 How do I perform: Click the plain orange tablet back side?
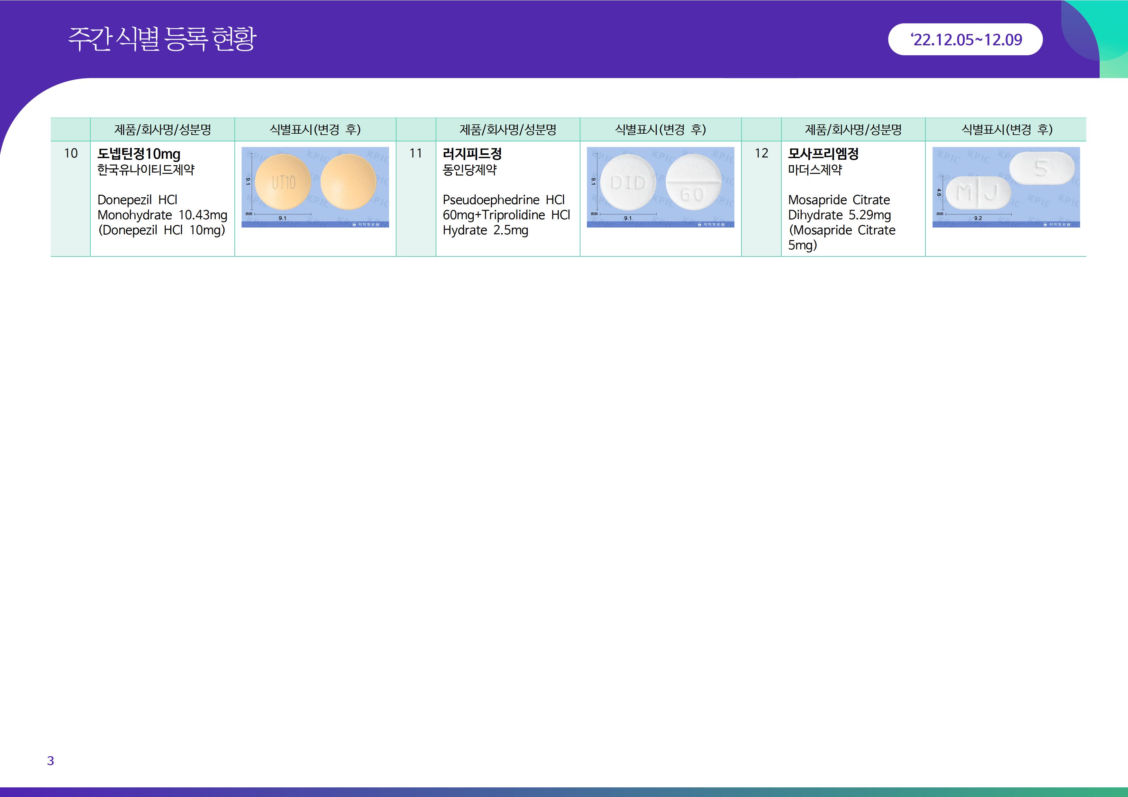pos(348,182)
